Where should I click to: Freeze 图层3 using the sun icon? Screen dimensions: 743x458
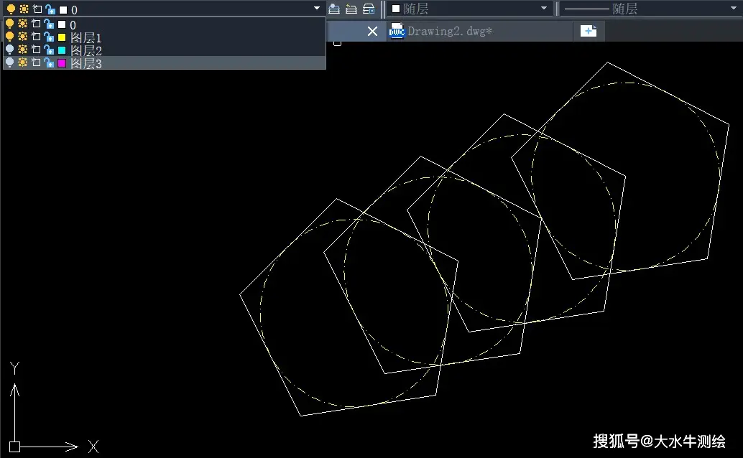[22, 62]
